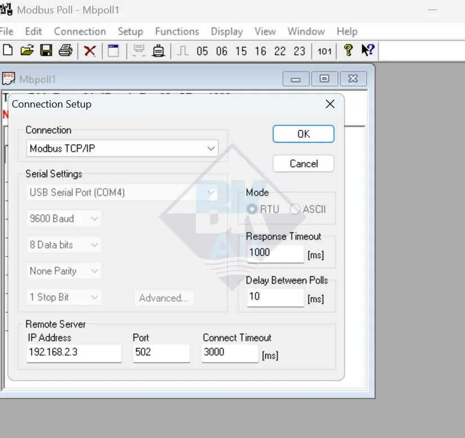Click the pulse waveform toolbar icon
The height and width of the screenshot is (438, 465).
click(x=182, y=51)
